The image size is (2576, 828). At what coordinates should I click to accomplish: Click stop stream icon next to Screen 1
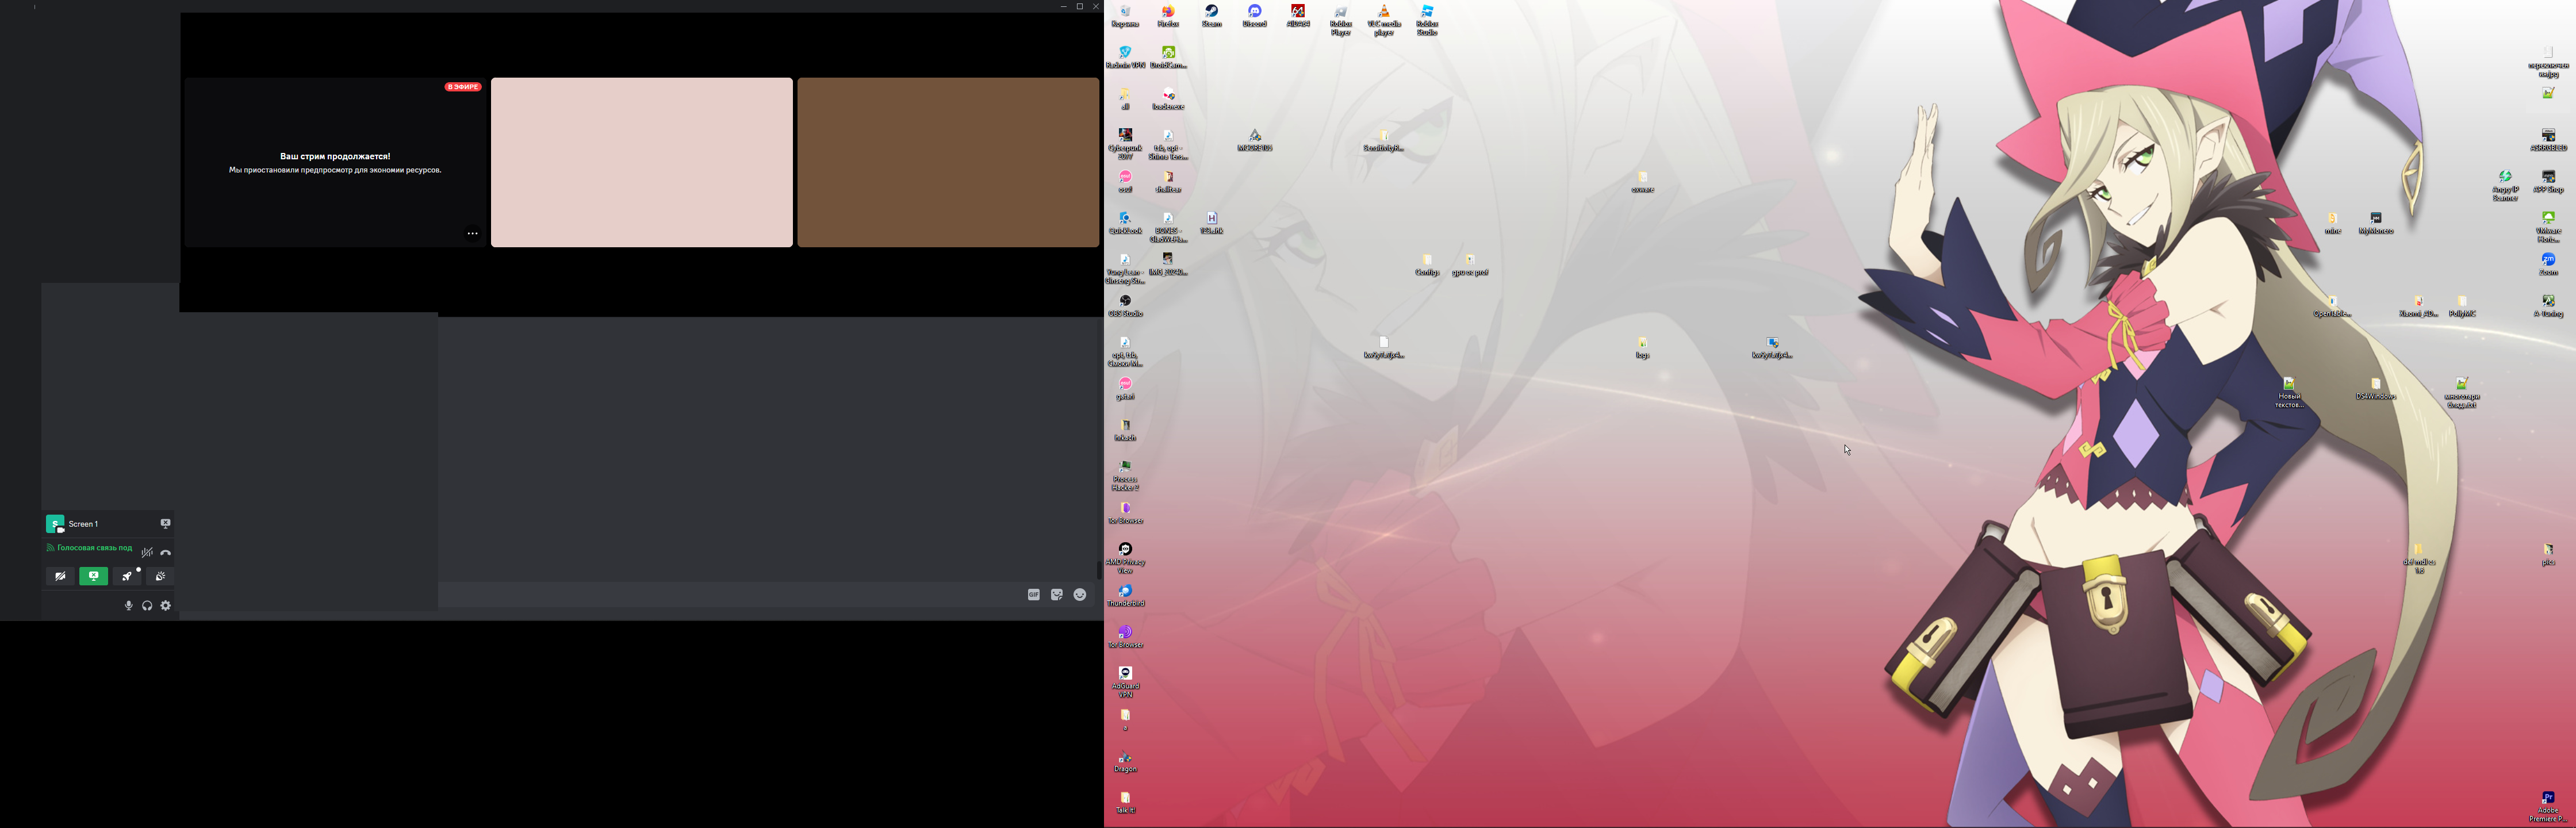click(165, 523)
